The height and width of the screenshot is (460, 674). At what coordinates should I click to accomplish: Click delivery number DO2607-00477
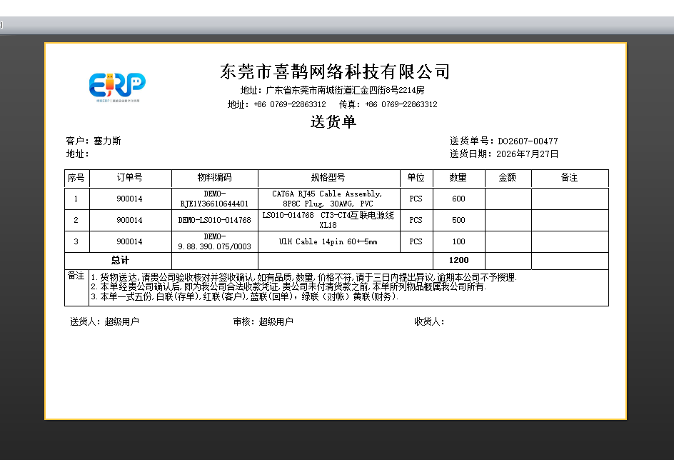click(528, 141)
